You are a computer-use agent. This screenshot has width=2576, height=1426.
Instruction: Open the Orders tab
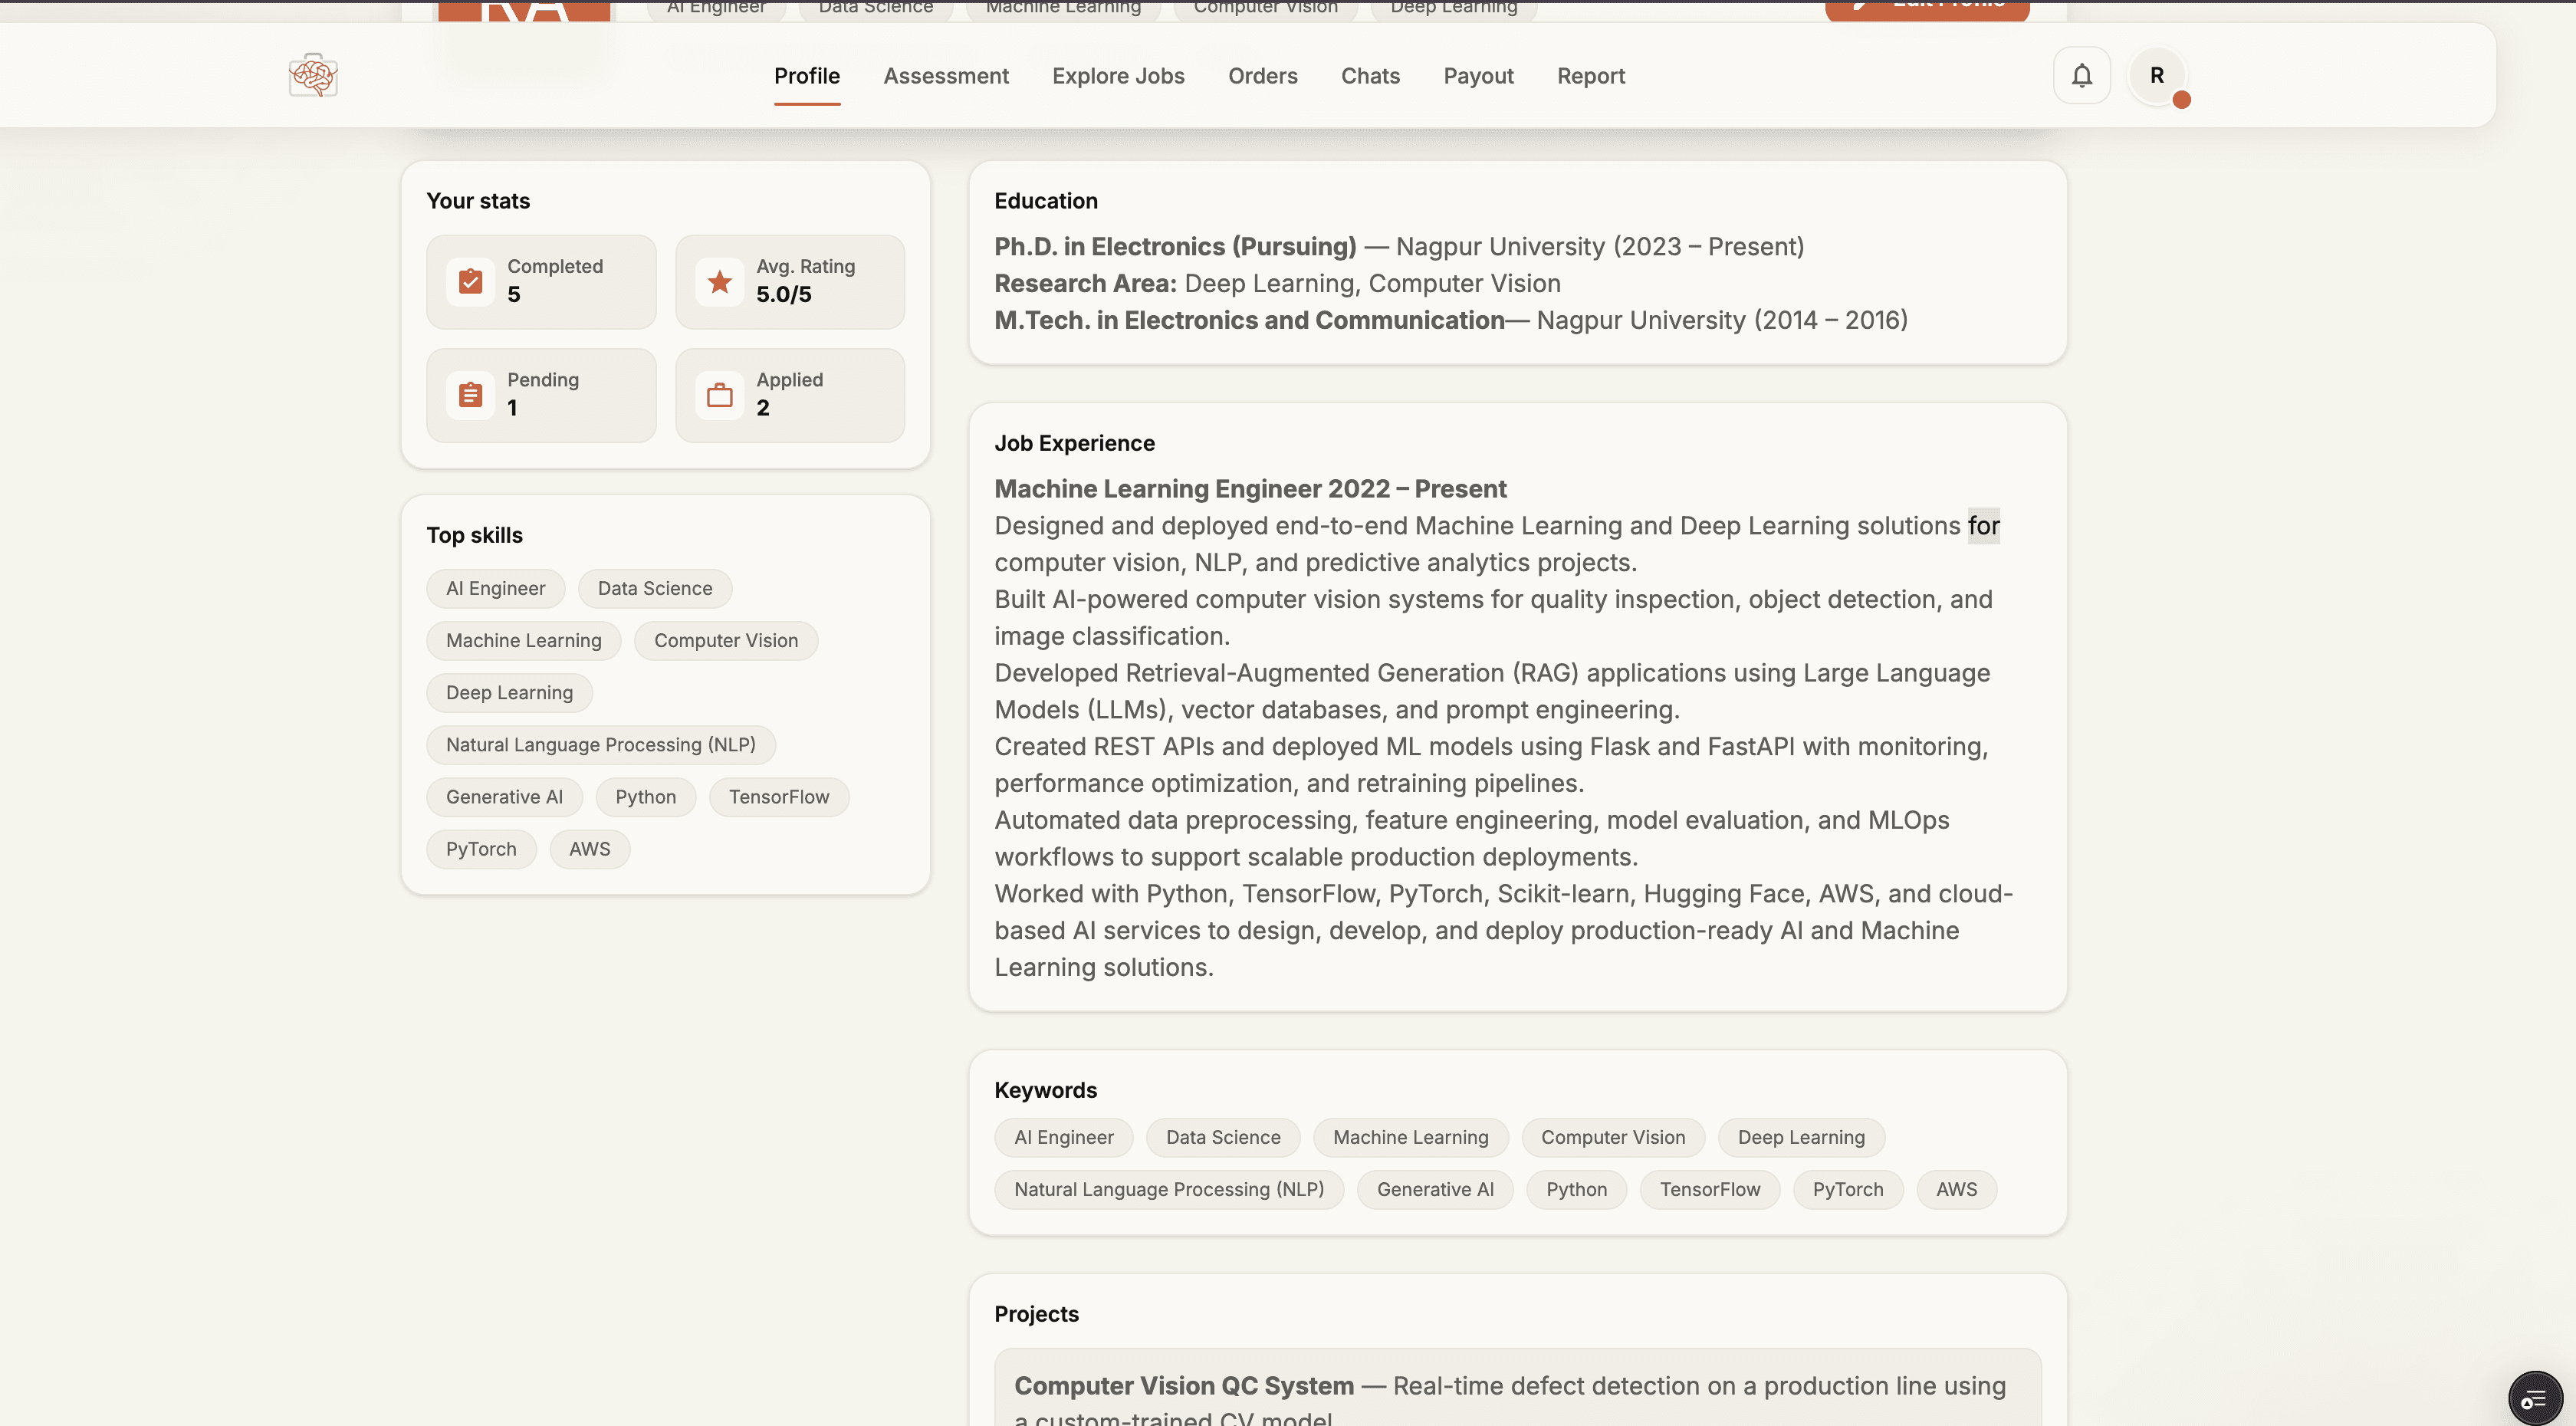pos(1263,76)
